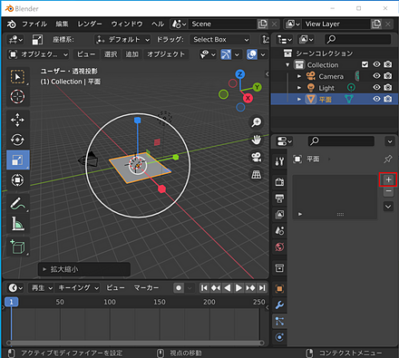Activate the Annotate pencil tool
The height and width of the screenshot is (358, 399).
click(18, 203)
